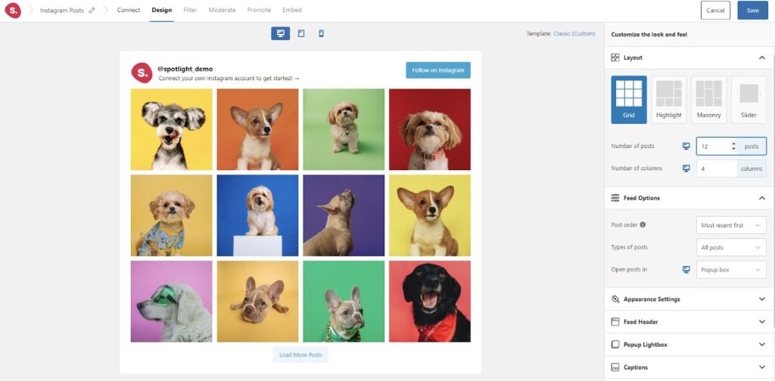The image size is (775, 381).
Task: Click the Captions section icon
Action: point(615,367)
